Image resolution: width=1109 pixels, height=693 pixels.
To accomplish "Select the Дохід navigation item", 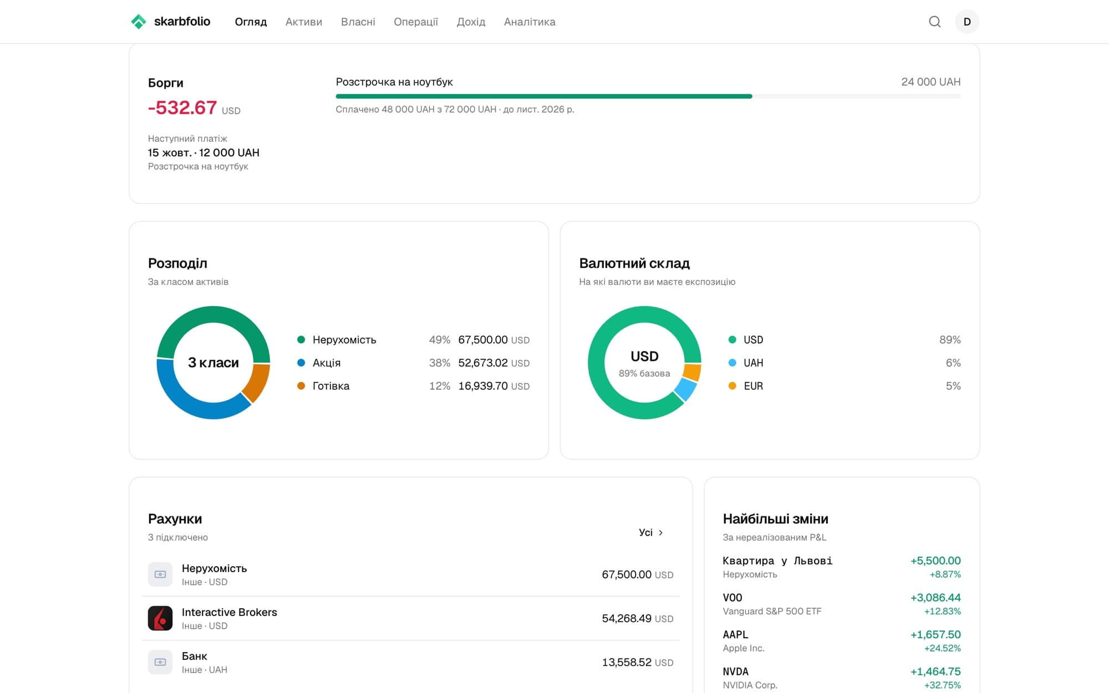I will click(x=471, y=22).
